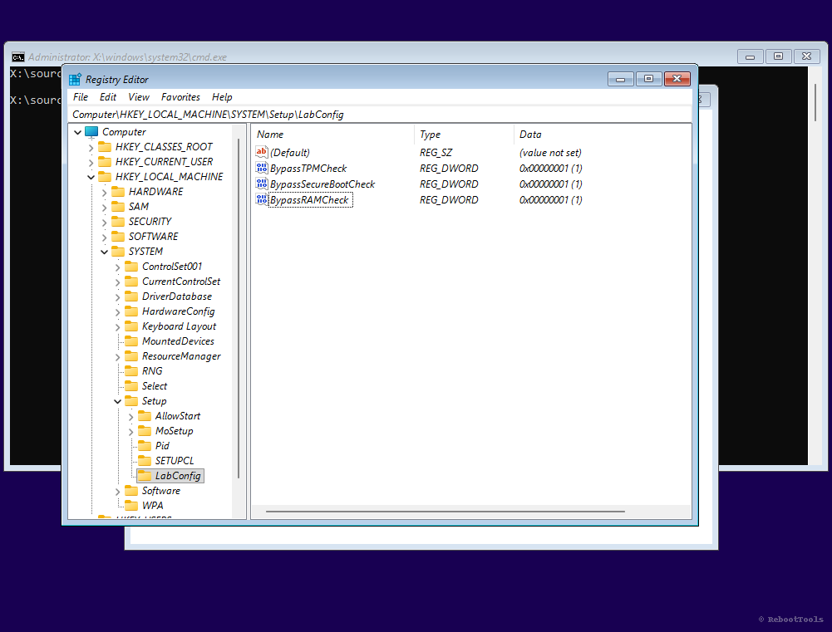
Task: Open the View menu
Action: 138,97
